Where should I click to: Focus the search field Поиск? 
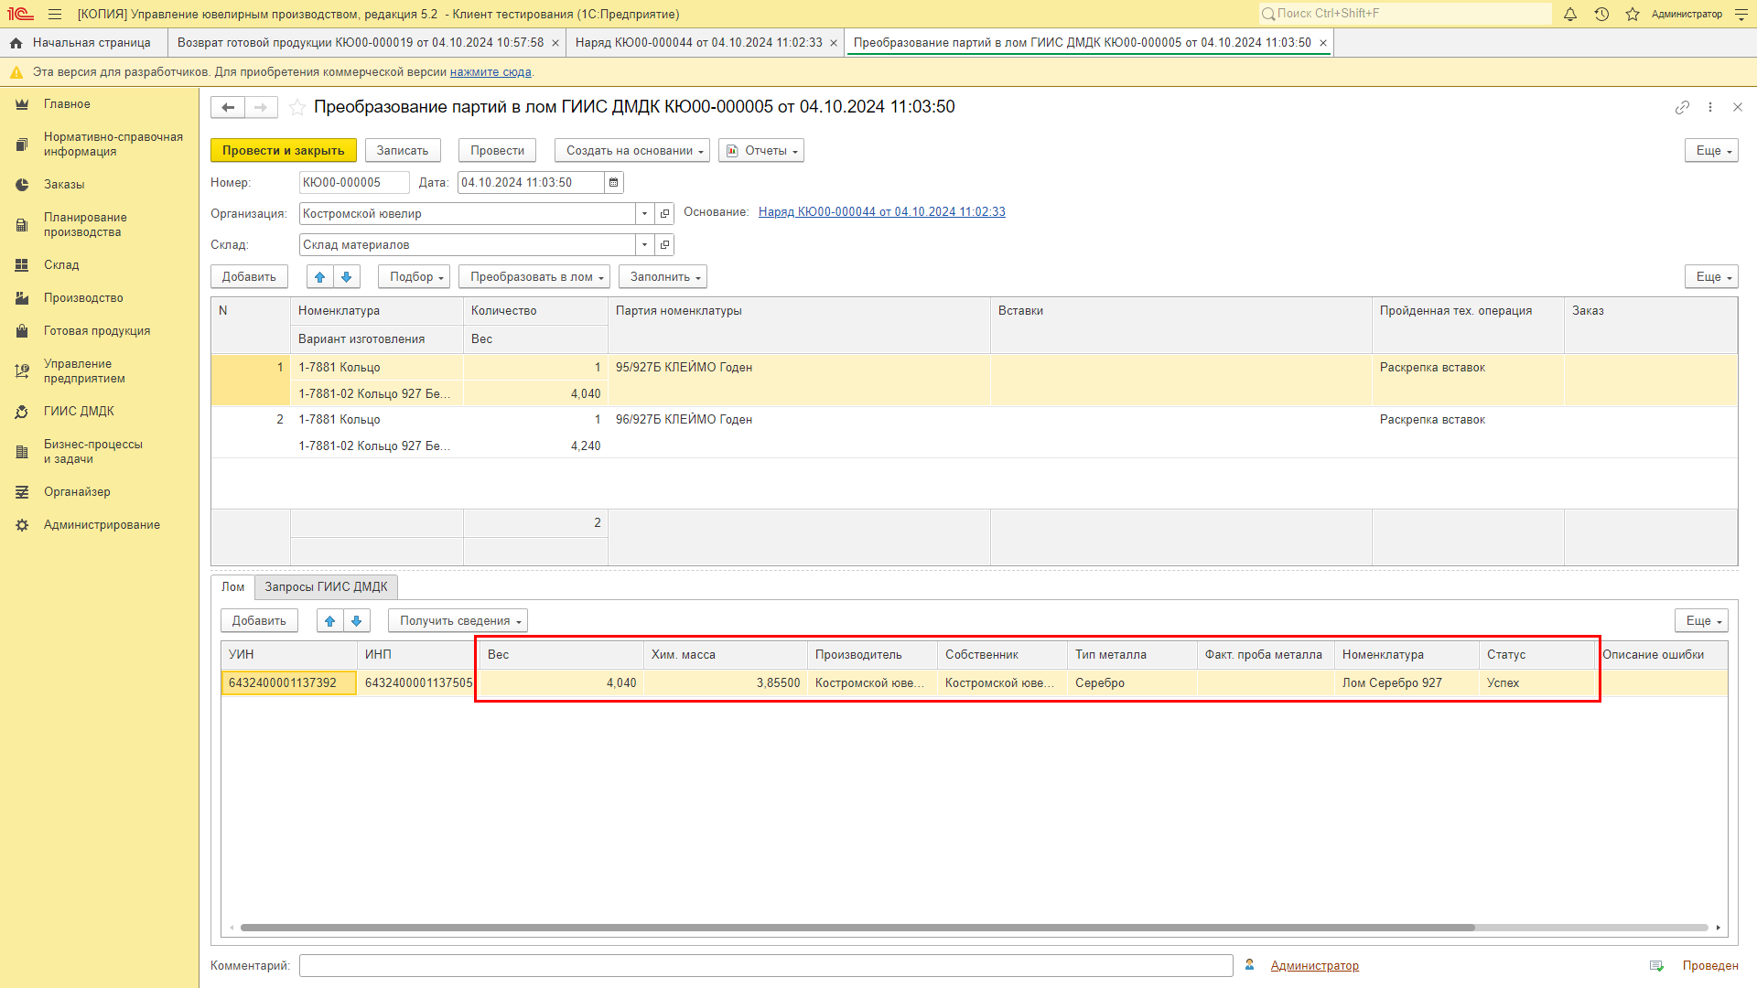(x=1406, y=14)
